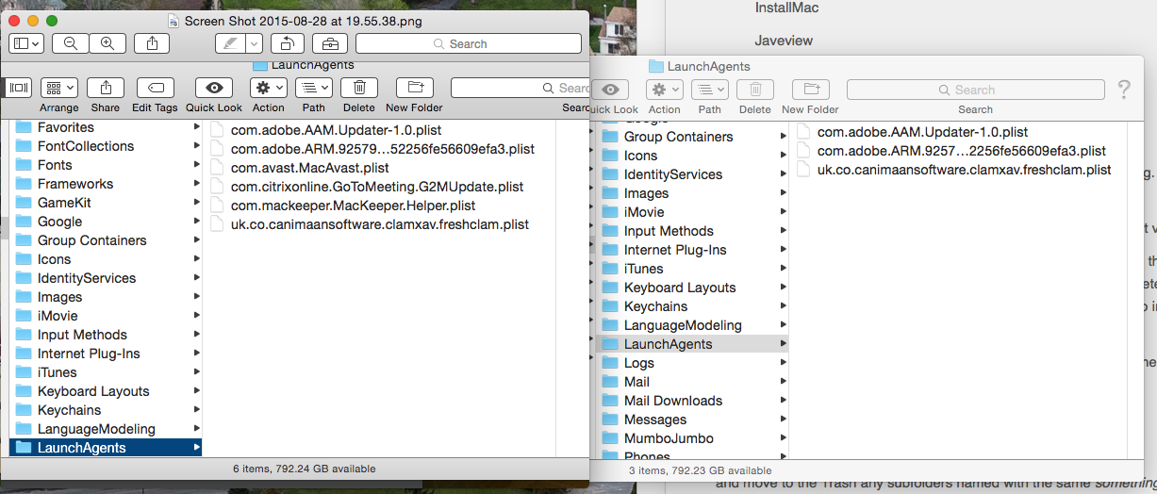The height and width of the screenshot is (494, 1157).
Task: Click the 'InstallMac' text in the background page
Action: (786, 8)
